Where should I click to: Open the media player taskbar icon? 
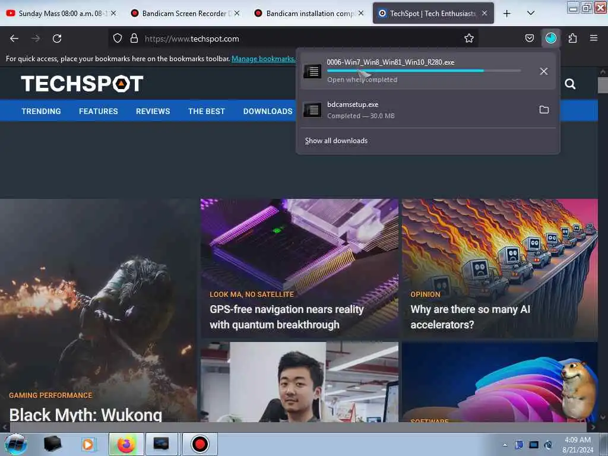88,444
